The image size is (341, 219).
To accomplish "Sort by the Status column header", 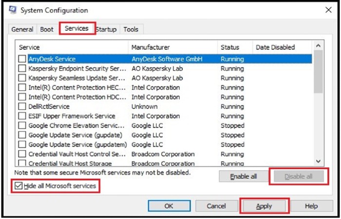I will pos(235,47).
